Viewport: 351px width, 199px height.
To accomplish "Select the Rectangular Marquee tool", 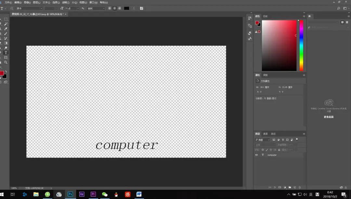I will (6, 19).
